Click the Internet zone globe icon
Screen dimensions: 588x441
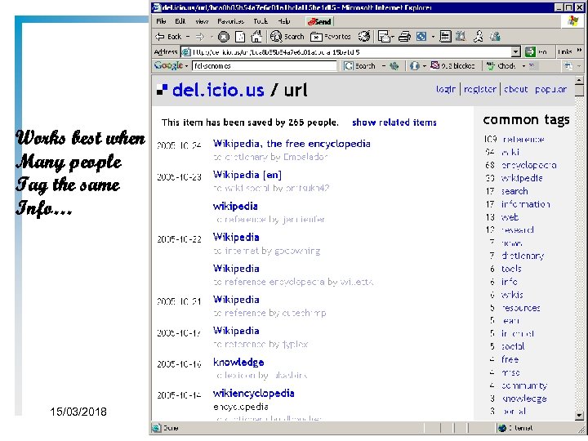[502, 428]
